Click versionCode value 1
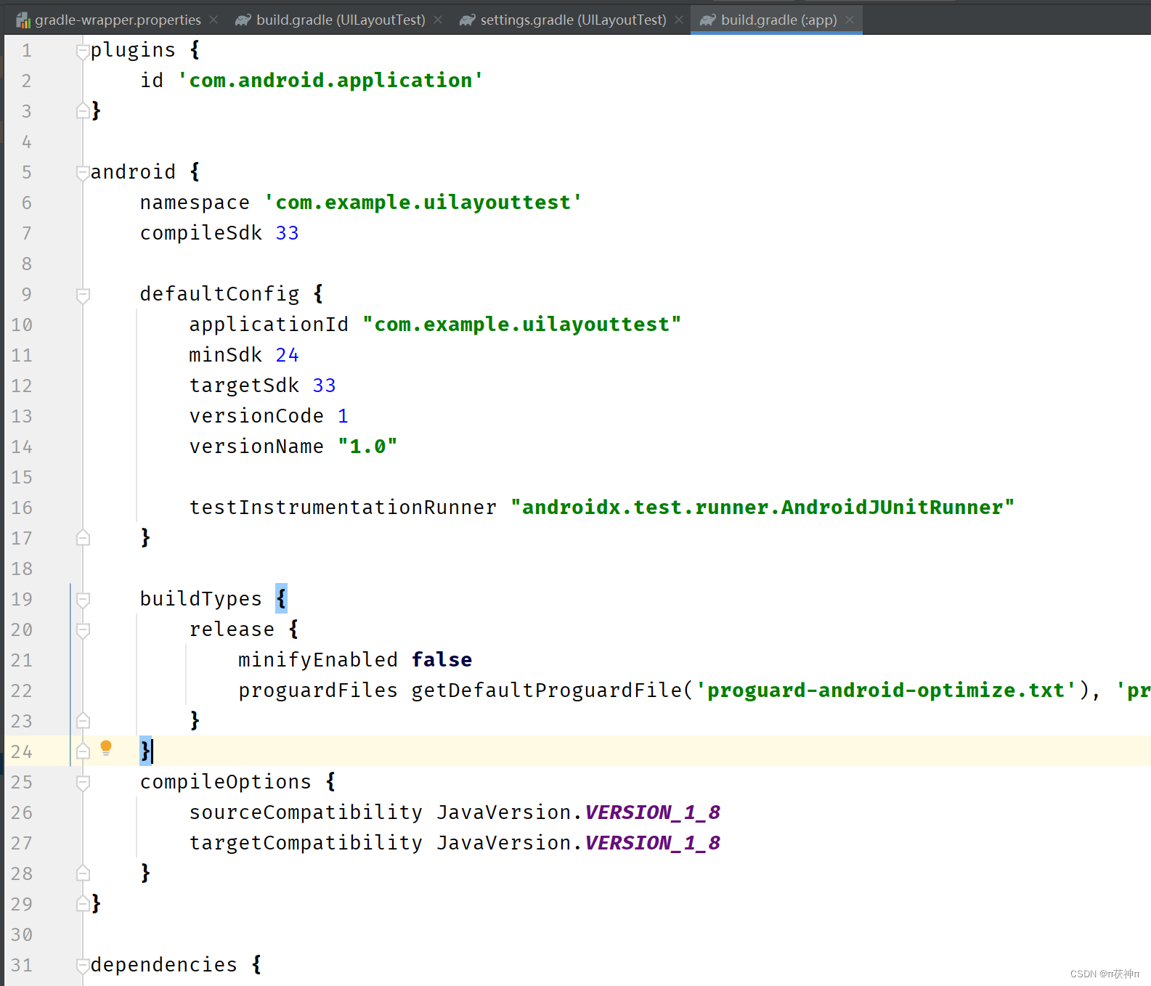 point(343,416)
